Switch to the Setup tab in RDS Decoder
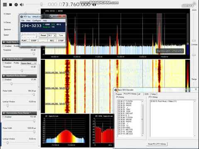Screen dimensions: 199x149 click(x=153, y=94)
